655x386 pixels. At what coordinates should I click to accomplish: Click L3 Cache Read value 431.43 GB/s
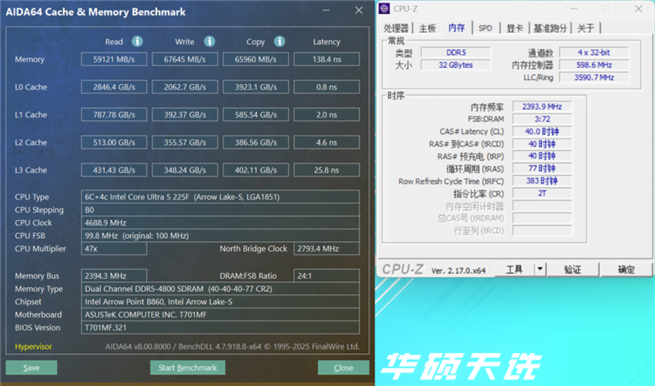click(114, 170)
